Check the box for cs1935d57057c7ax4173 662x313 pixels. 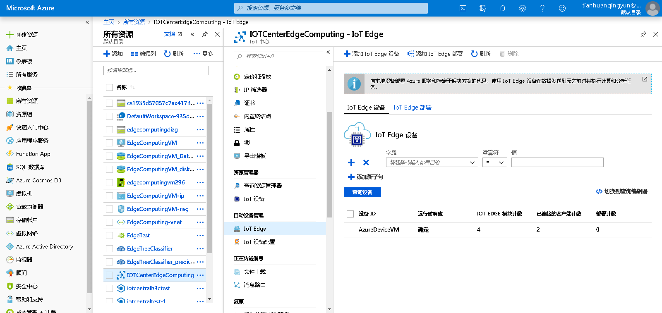(109, 103)
